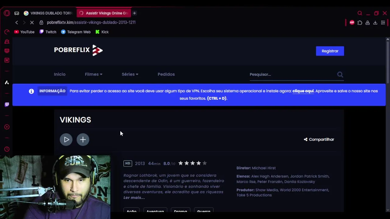Open the Easy Setup sliders icon
Screen dimensions: 390x219
click(x=383, y=23)
